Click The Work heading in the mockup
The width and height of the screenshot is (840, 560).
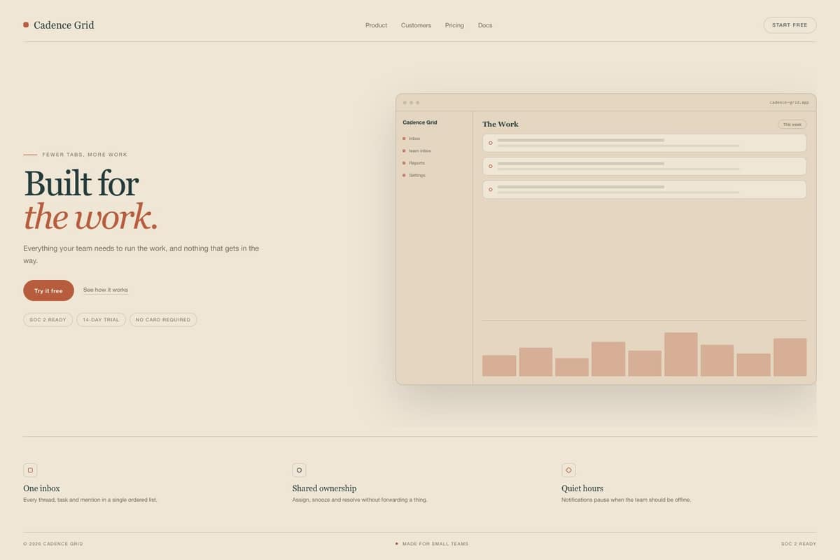point(500,124)
